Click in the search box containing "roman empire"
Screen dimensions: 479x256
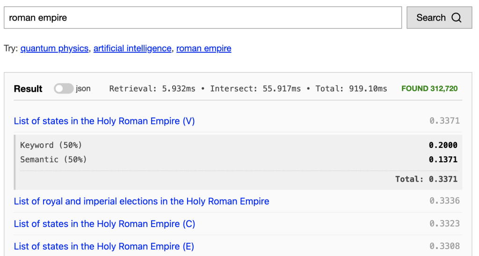203,18
